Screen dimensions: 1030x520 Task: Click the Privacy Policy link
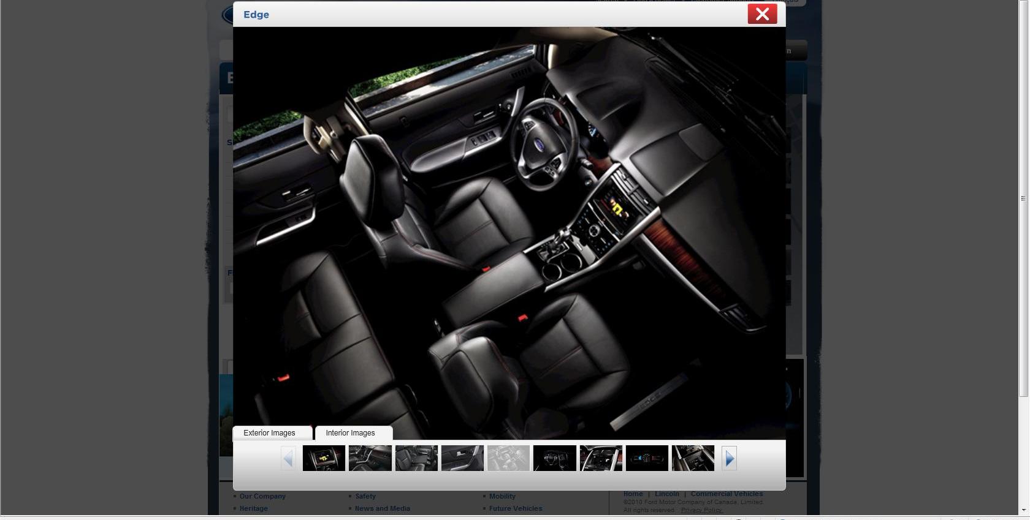pos(701,510)
